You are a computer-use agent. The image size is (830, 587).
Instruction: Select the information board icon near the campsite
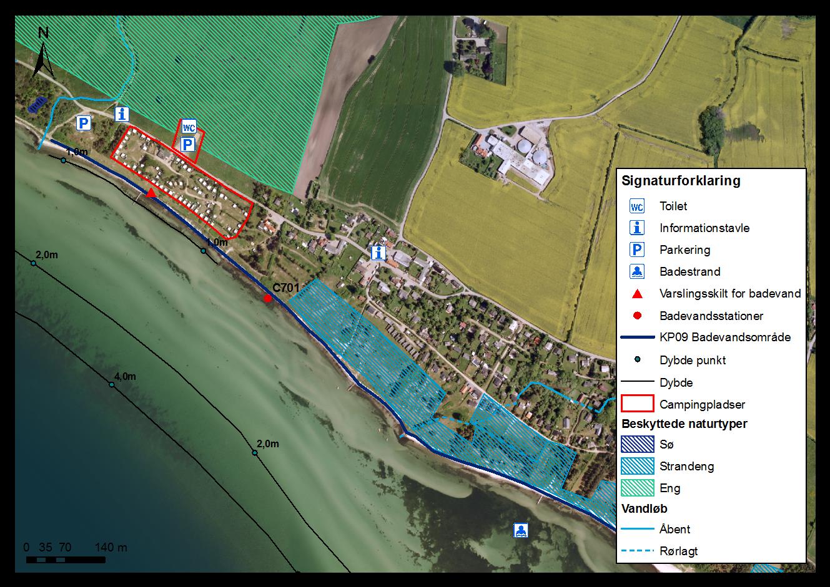tap(123, 114)
